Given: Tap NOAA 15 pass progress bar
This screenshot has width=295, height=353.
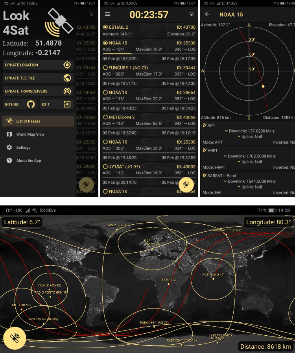Looking at the screenshot, I should [x=149, y=54].
